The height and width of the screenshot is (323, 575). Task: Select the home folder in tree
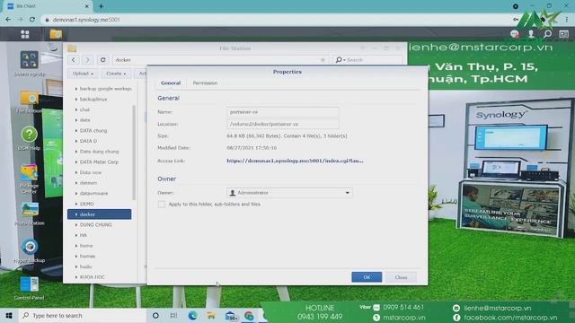[86, 246]
